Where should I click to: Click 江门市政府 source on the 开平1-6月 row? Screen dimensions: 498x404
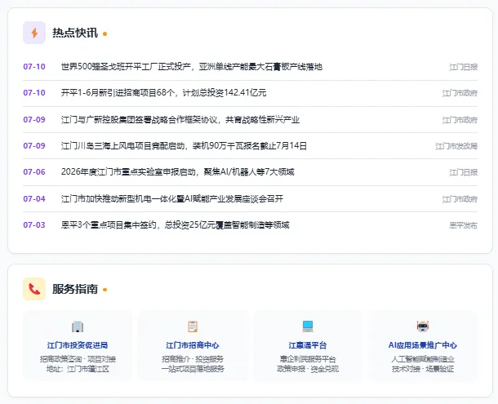tap(460, 93)
